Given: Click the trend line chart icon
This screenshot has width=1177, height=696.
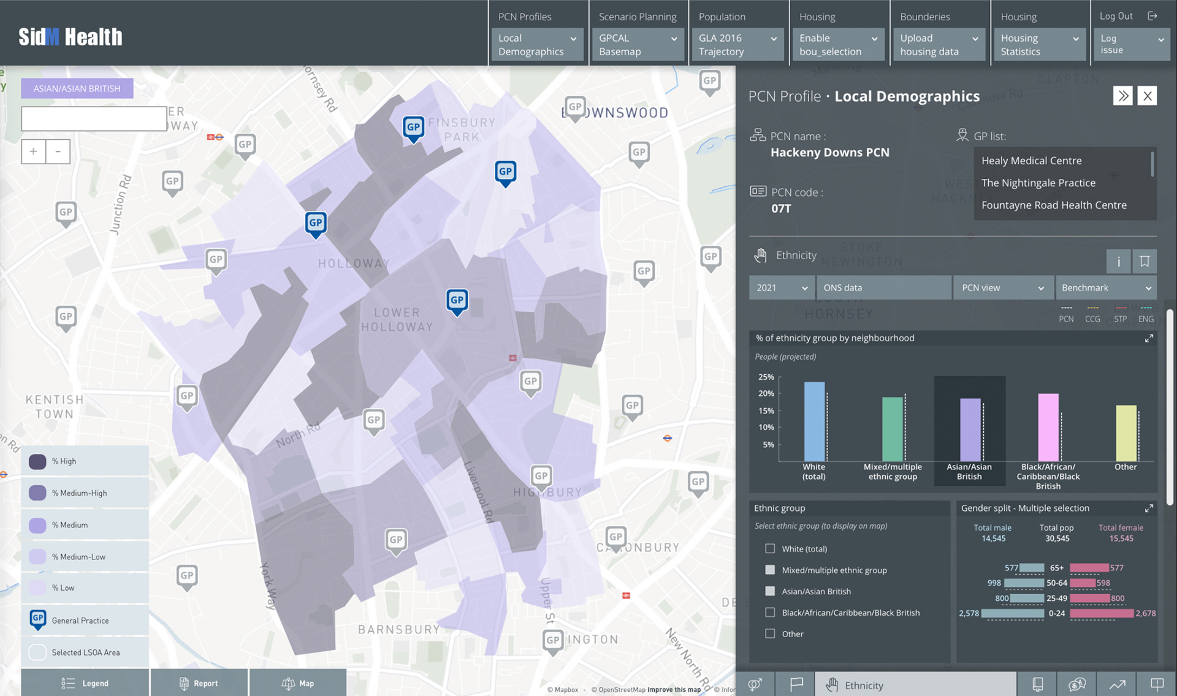Looking at the screenshot, I should pyautogui.click(x=1117, y=684).
